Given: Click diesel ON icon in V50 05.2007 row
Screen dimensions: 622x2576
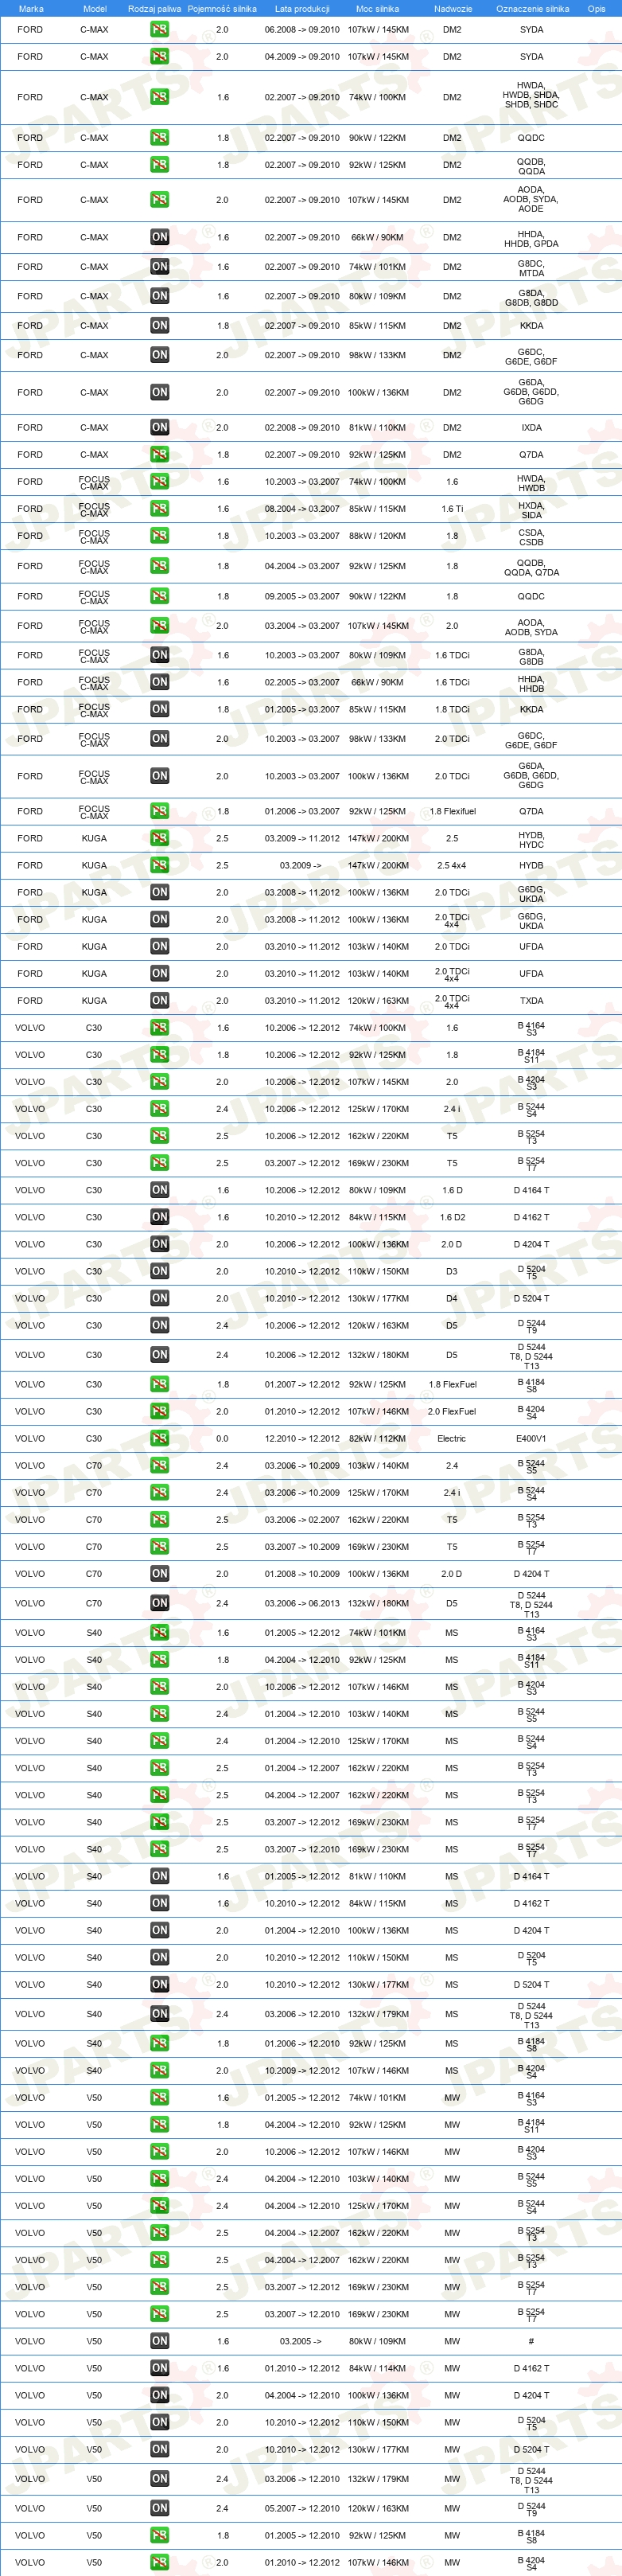Looking at the screenshot, I should point(160,2508).
